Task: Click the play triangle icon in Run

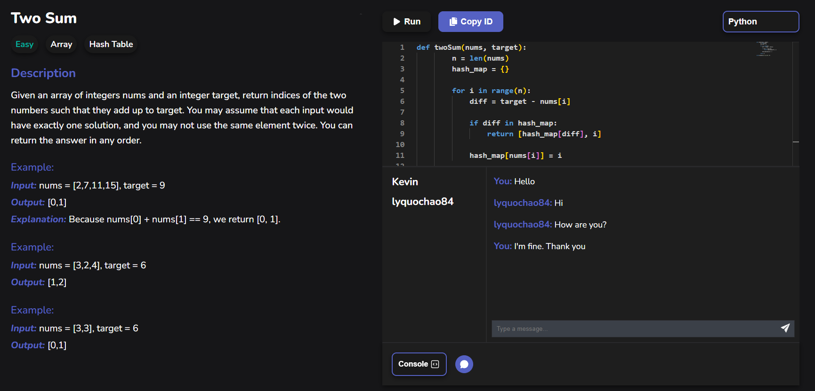Action: click(x=397, y=22)
